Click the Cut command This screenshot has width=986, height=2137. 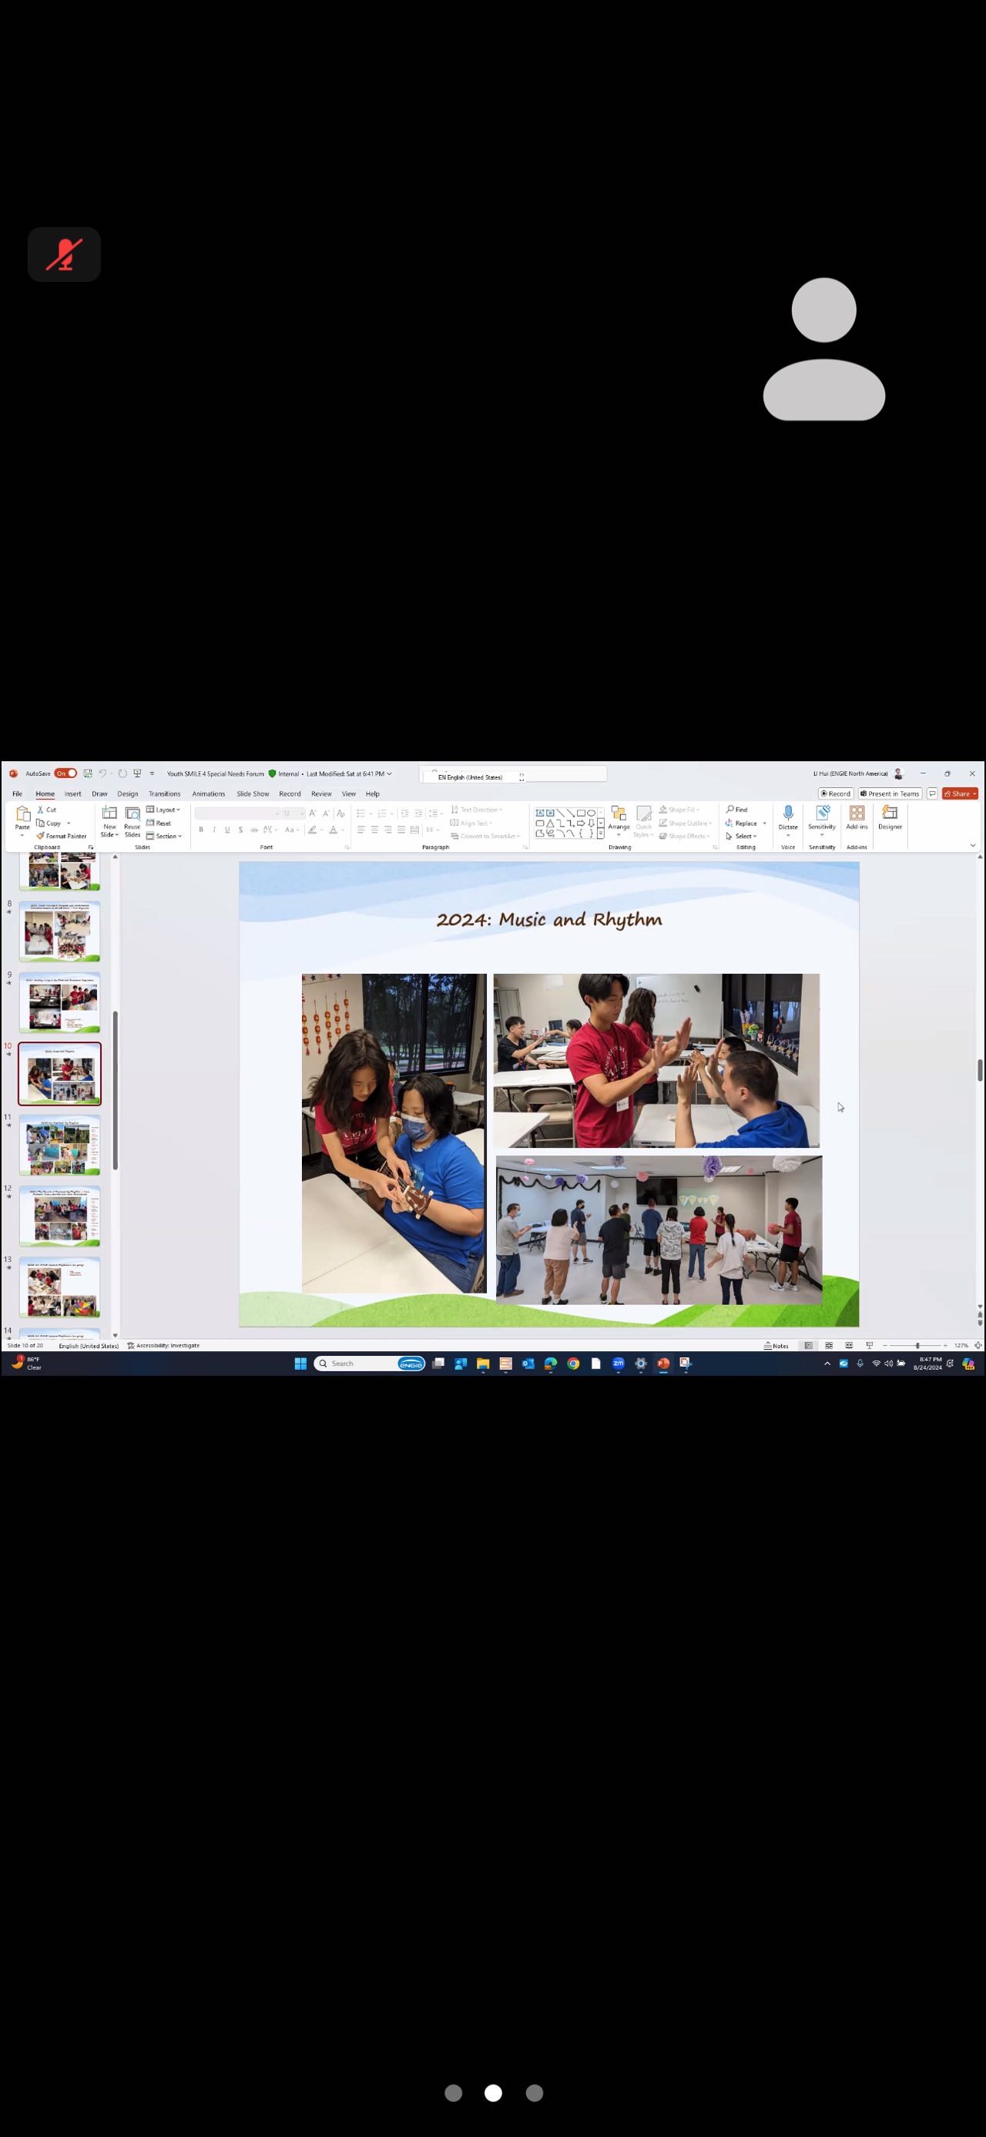(x=47, y=810)
